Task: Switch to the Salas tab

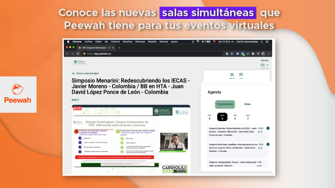Action: (x=247, y=104)
